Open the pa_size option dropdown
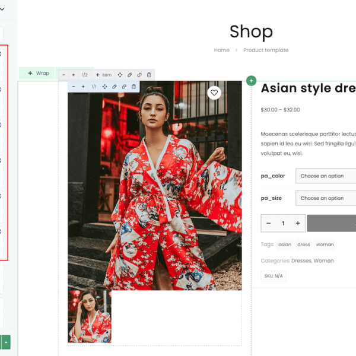This screenshot has height=356, width=356. point(326,198)
